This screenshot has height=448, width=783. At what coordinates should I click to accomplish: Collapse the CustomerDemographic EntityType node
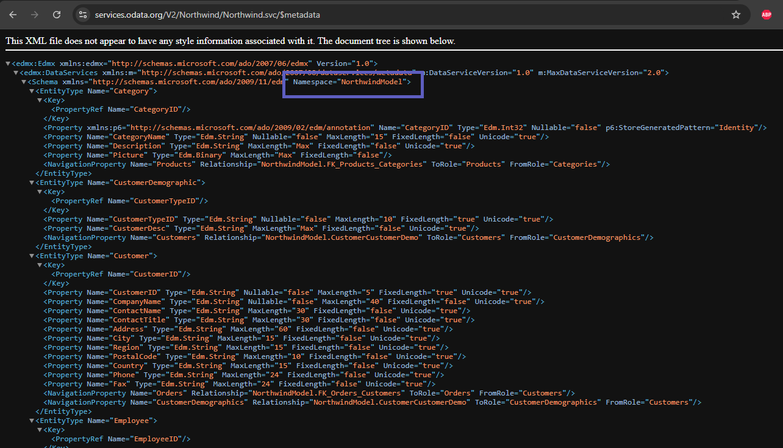pyautogui.click(x=32, y=183)
